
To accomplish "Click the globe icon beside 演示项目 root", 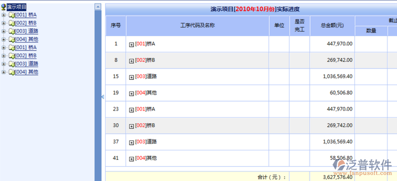I will pyautogui.click(x=3, y=7).
